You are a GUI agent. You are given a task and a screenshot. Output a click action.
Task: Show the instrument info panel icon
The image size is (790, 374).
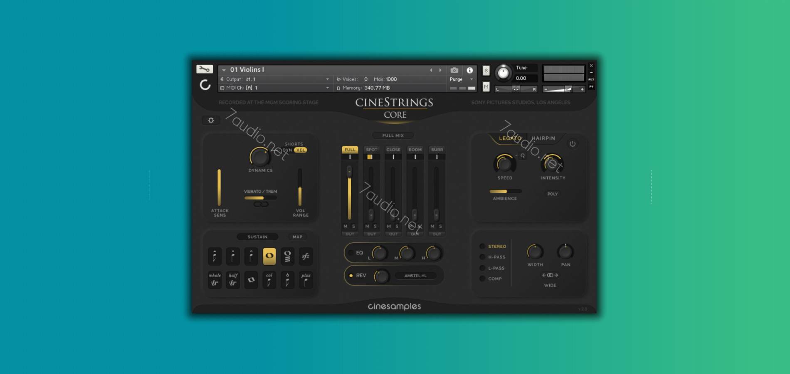pos(469,70)
